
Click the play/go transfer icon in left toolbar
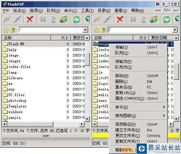[53, 19]
